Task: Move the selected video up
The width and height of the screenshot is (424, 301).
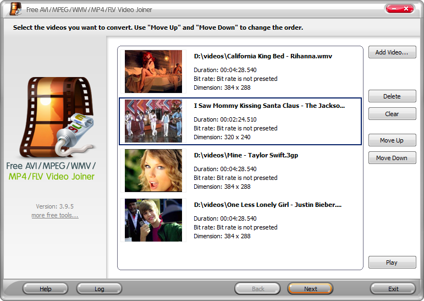Action: (392, 140)
